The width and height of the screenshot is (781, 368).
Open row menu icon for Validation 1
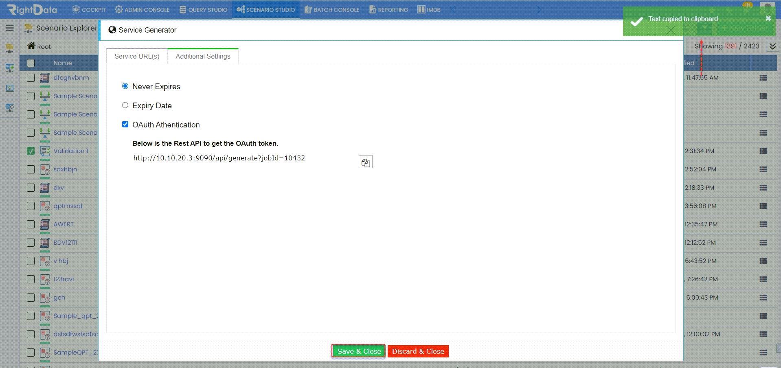[763, 151]
